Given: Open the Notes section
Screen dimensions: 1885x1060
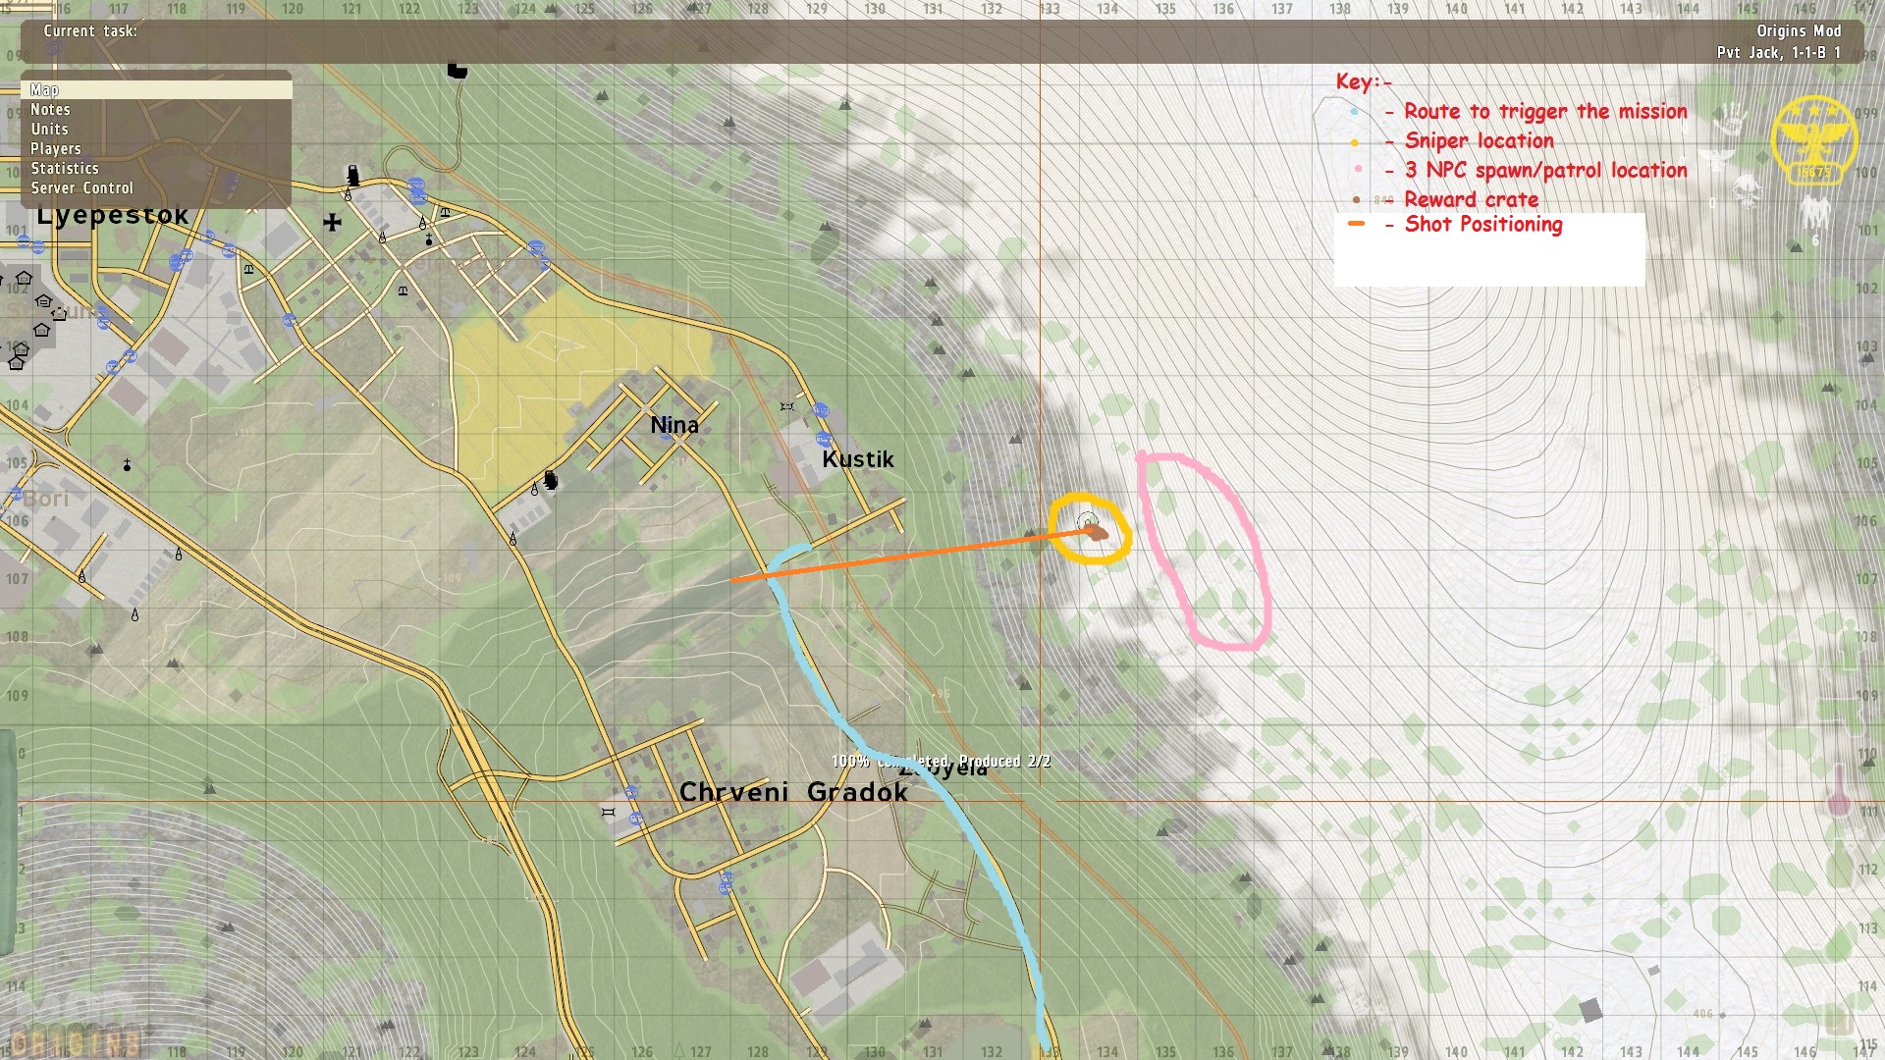Looking at the screenshot, I should click(x=50, y=110).
